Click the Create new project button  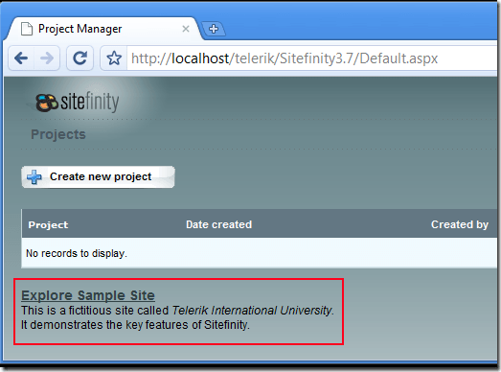tap(98, 176)
